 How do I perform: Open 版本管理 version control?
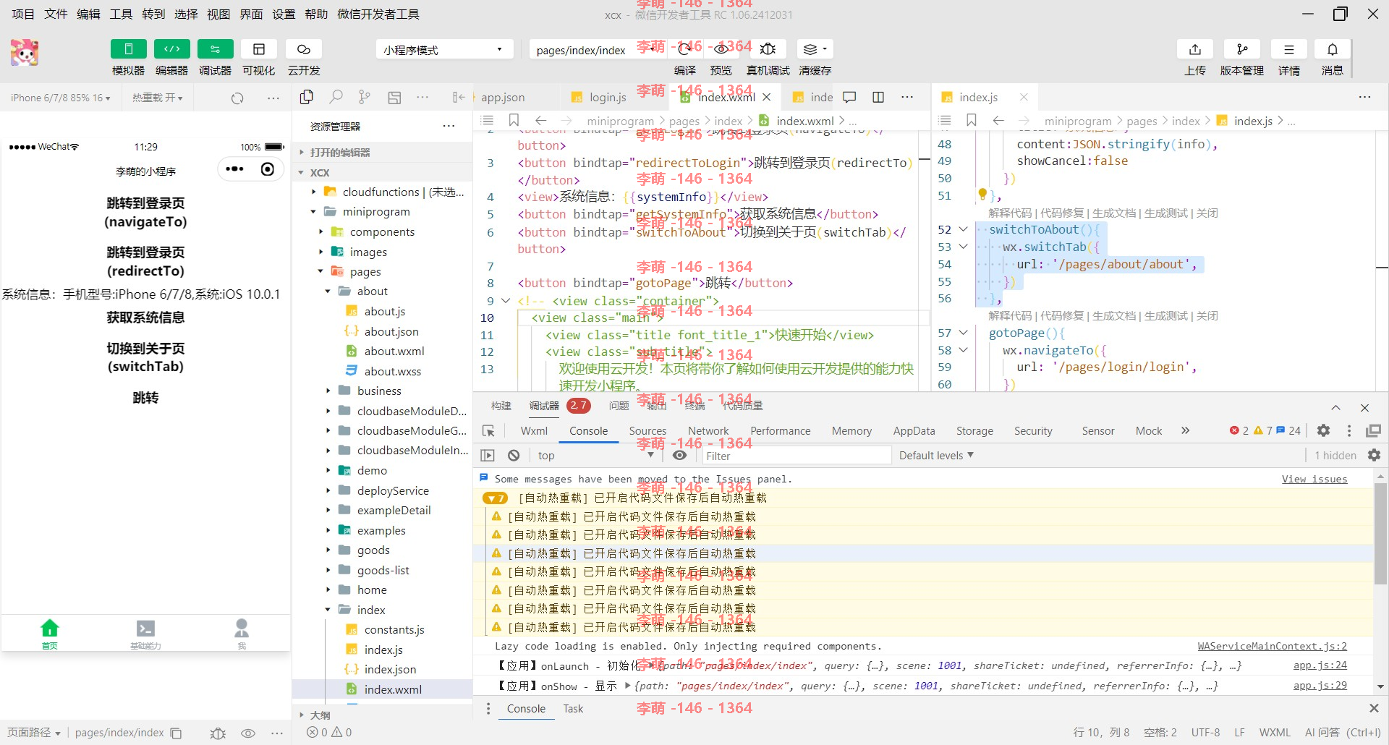1242,49
